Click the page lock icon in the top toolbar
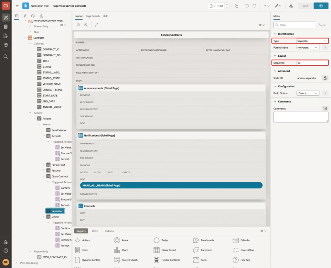This screenshot has width=331, height=268. 236,6
